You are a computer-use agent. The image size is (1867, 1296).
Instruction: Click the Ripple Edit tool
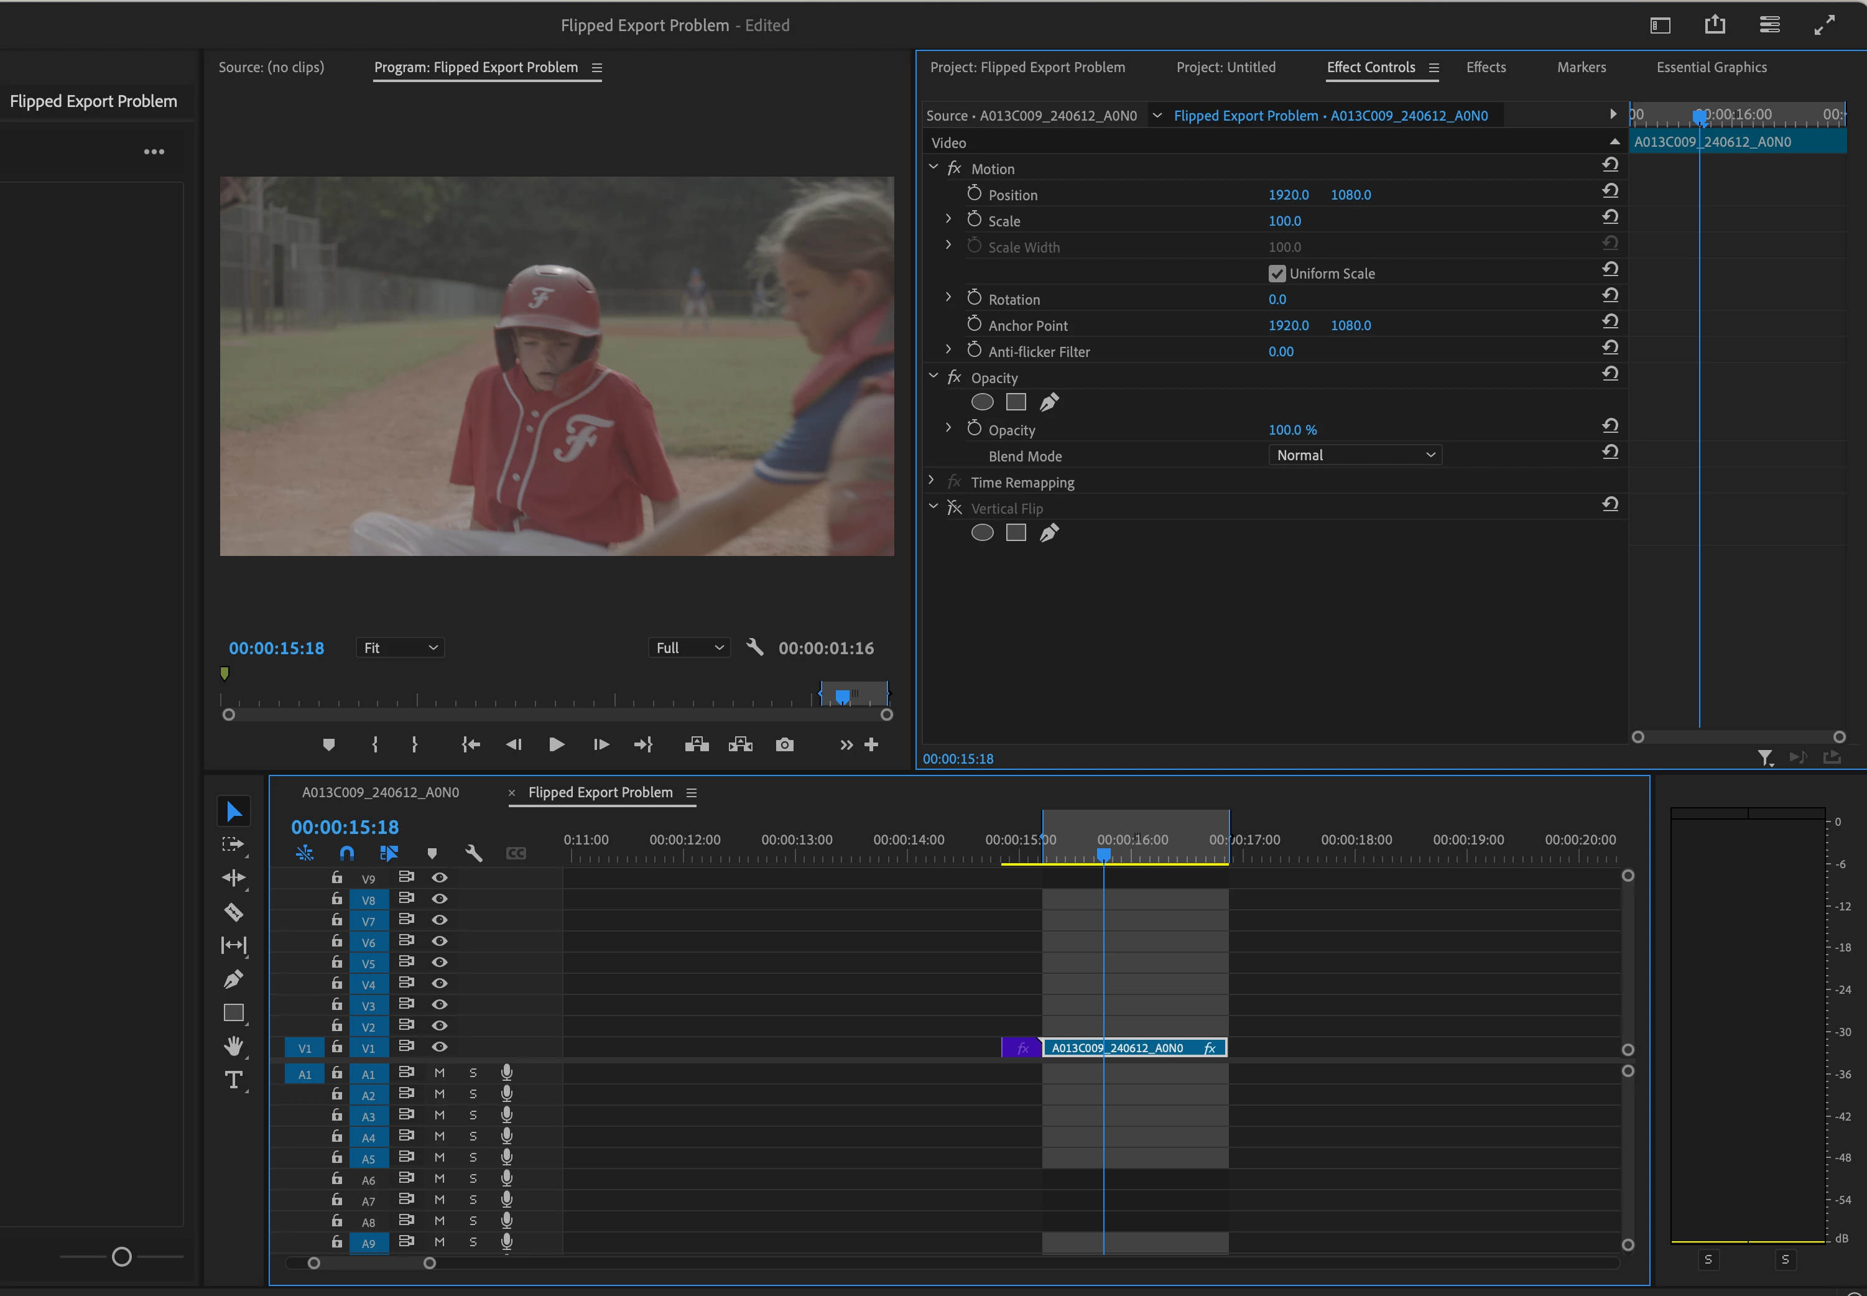[233, 878]
